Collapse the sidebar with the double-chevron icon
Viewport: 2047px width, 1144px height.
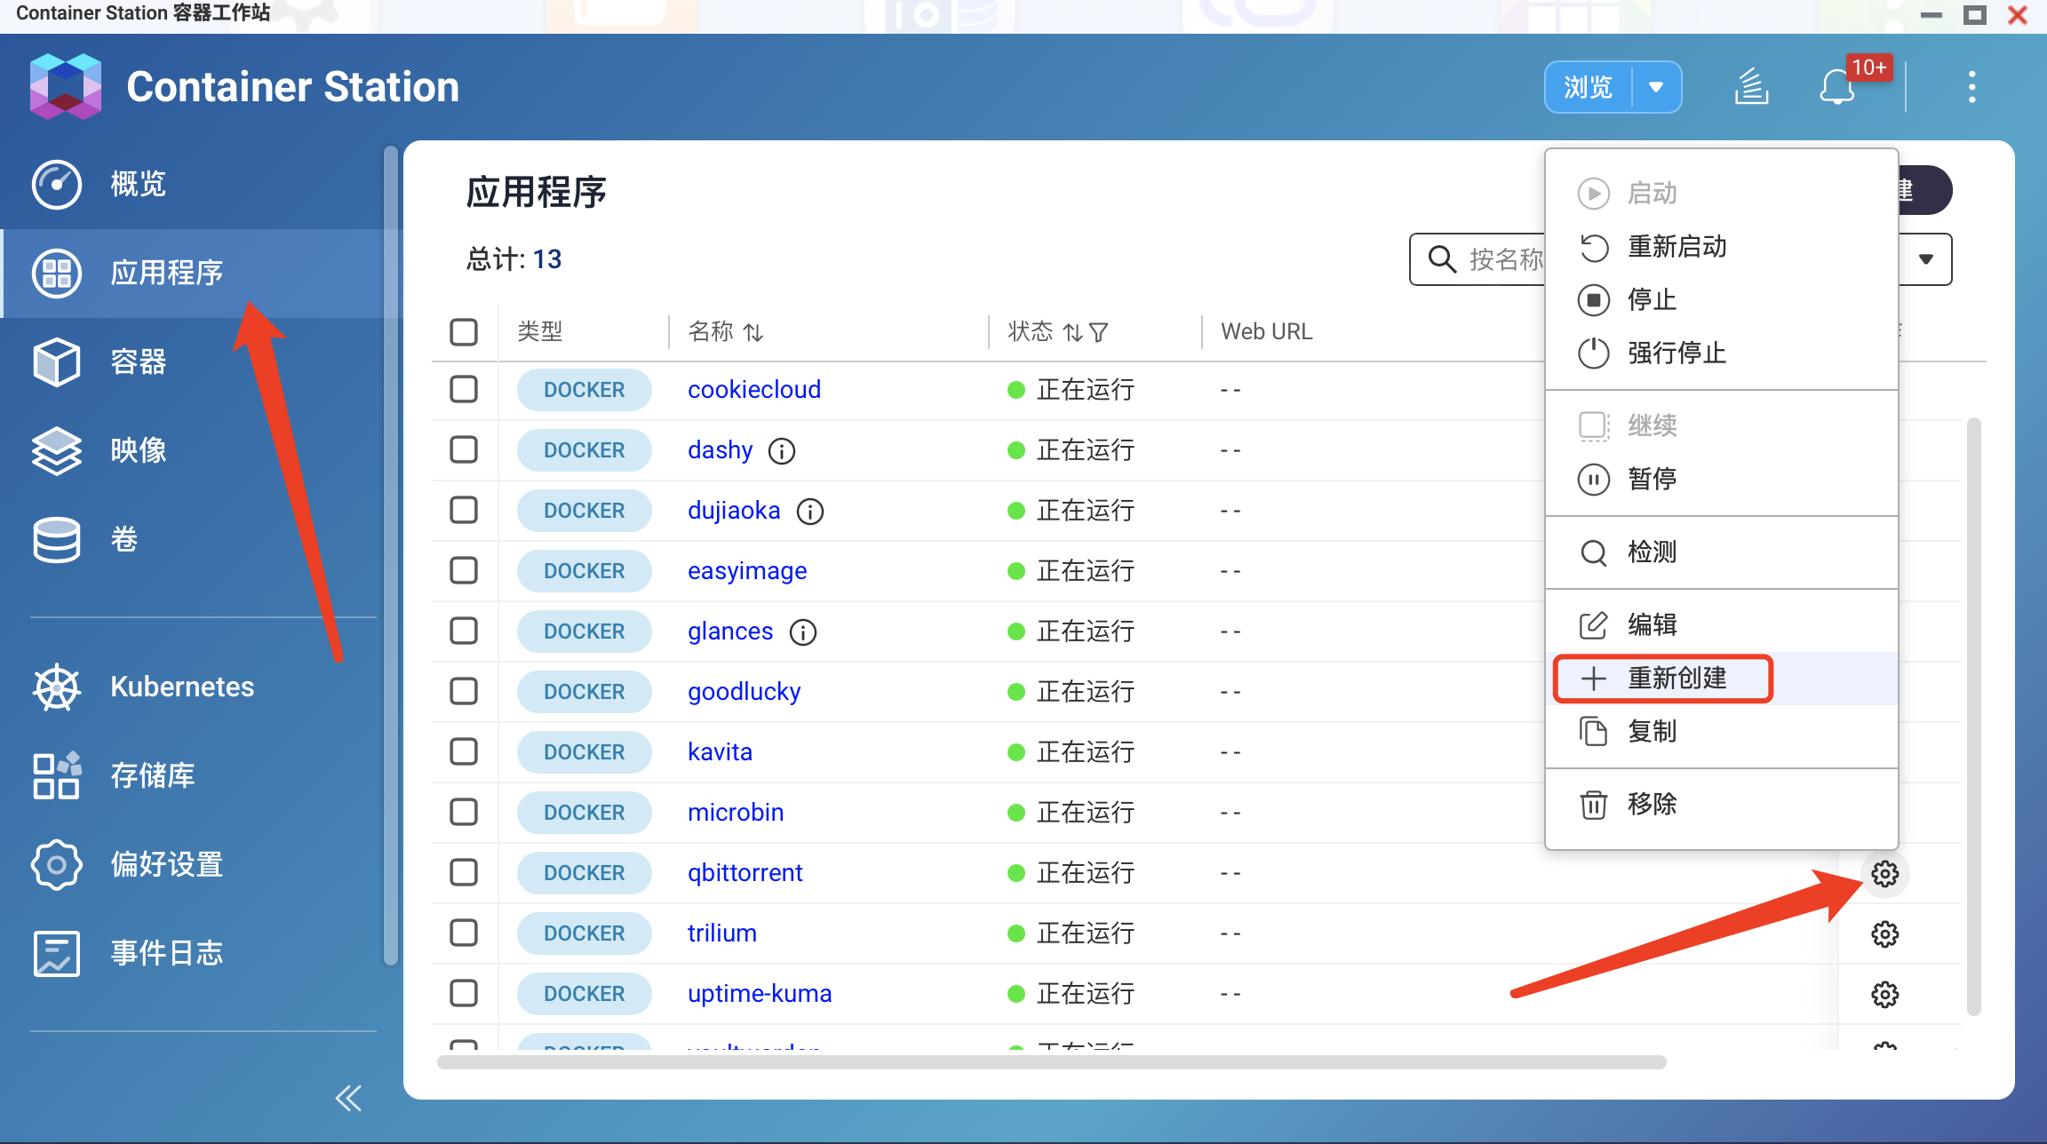point(348,1099)
